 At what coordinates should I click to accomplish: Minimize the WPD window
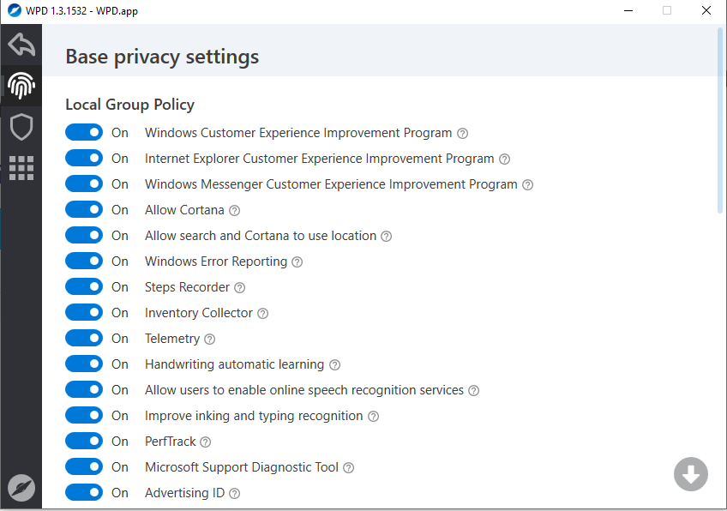tap(628, 10)
